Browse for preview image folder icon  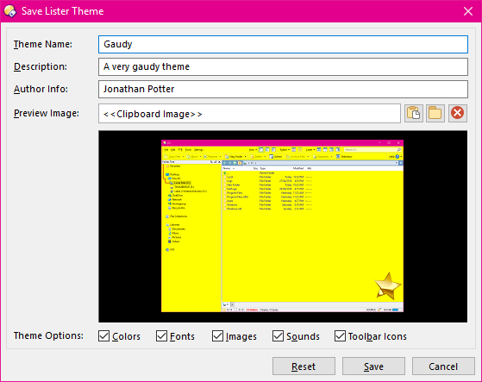coord(435,113)
